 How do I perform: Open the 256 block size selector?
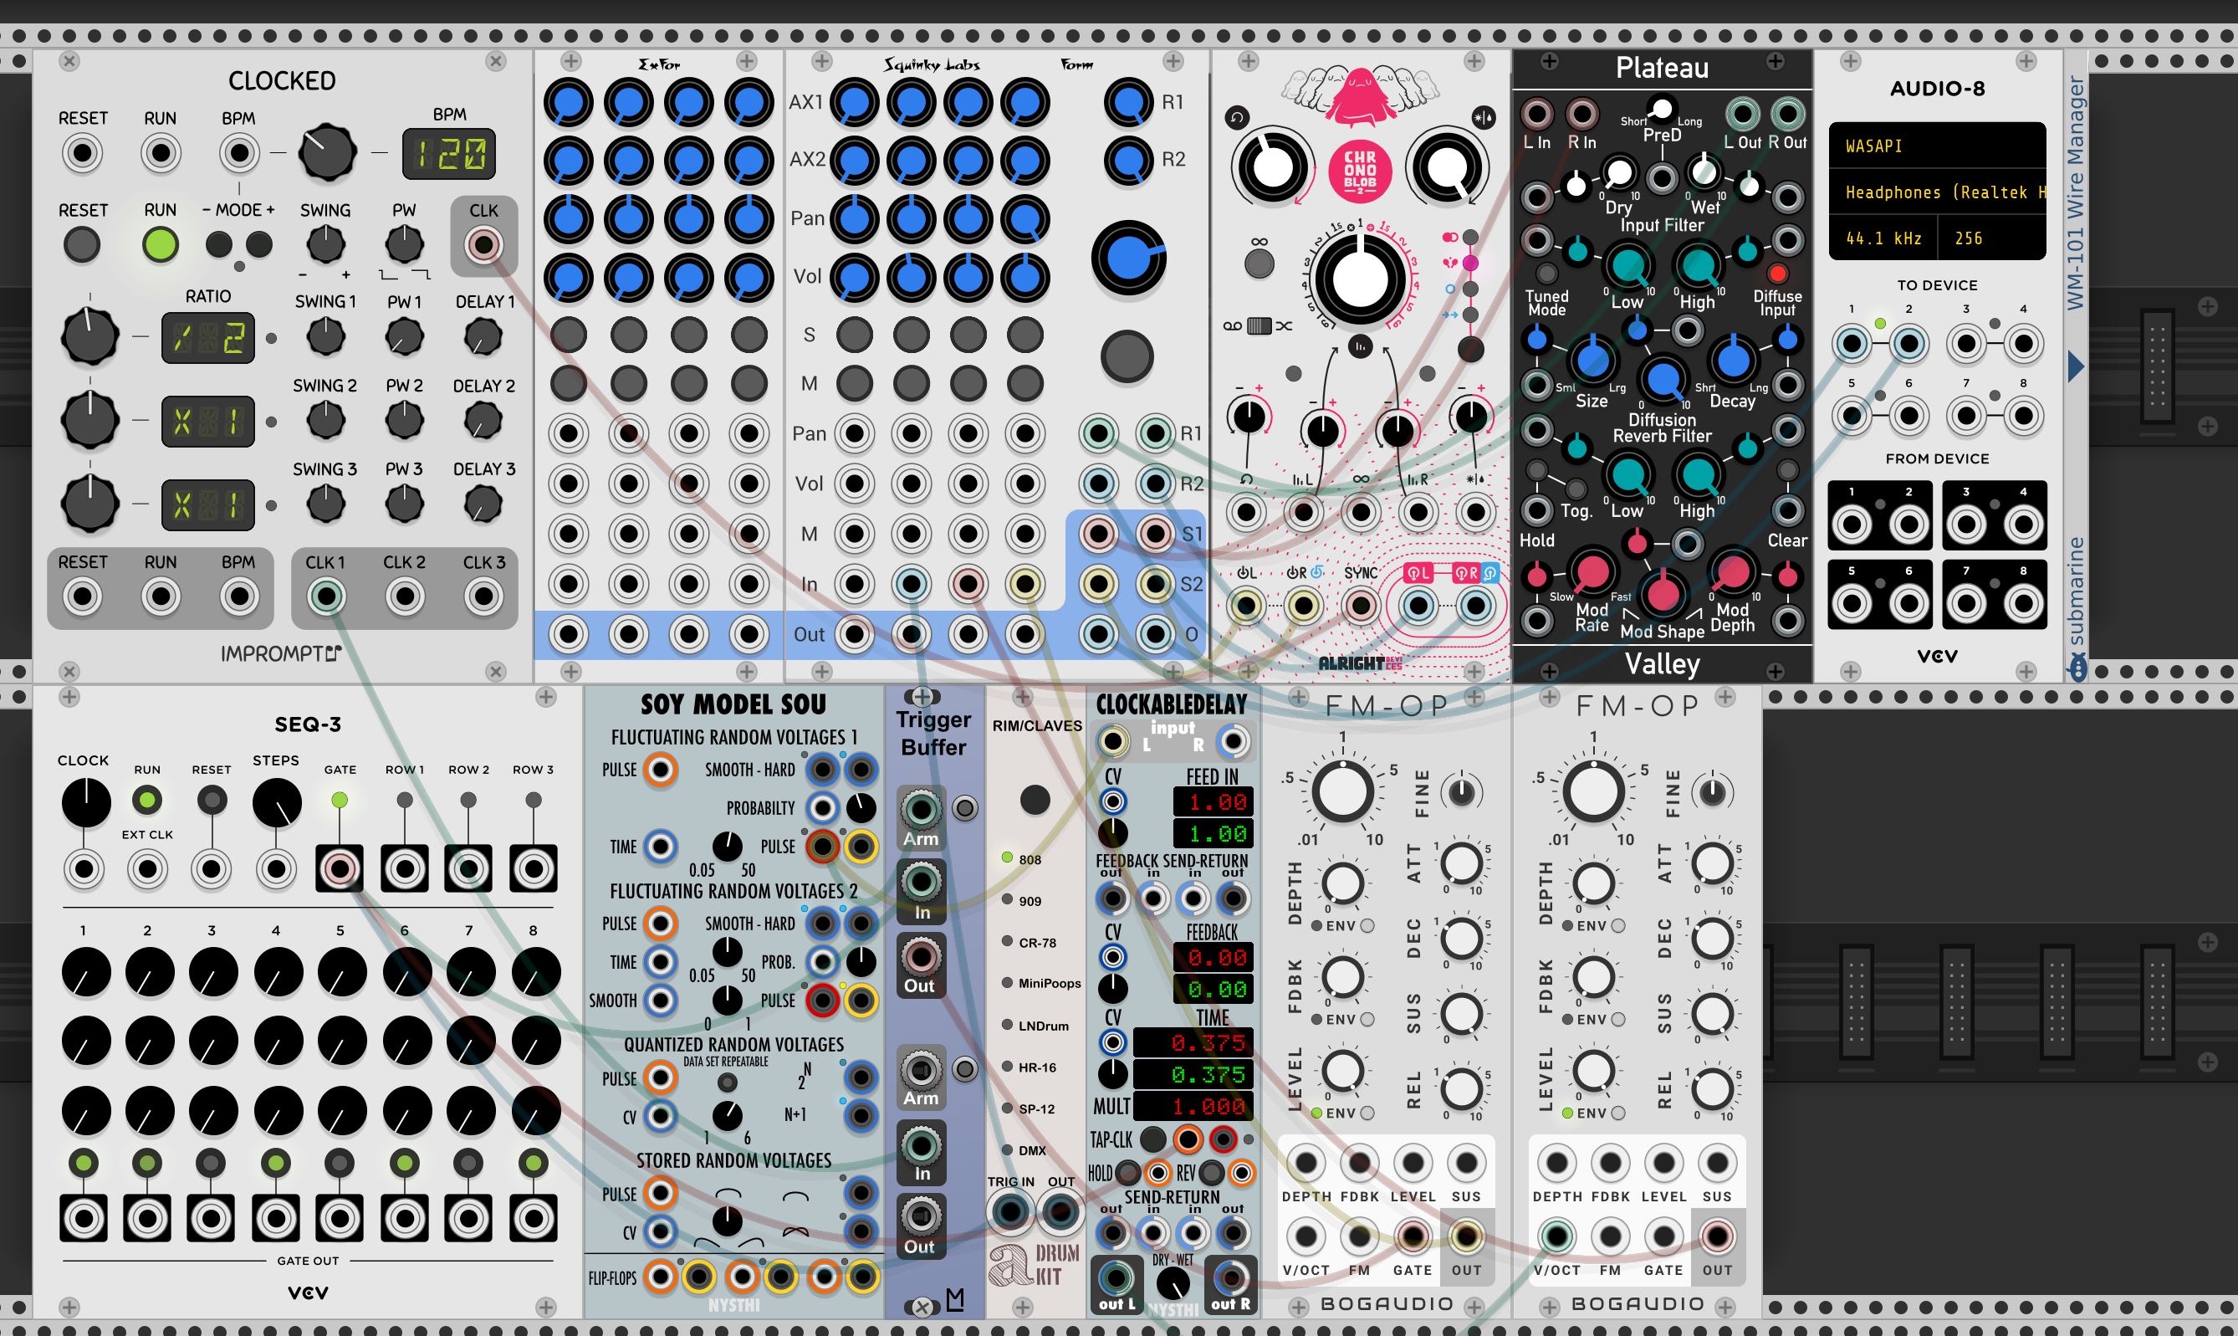1990,238
